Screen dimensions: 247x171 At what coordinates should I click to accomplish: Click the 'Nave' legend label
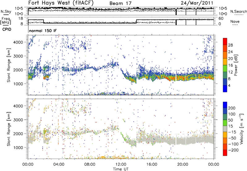coord(235,21)
